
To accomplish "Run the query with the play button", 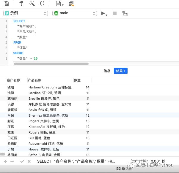I will click(103, 13).
